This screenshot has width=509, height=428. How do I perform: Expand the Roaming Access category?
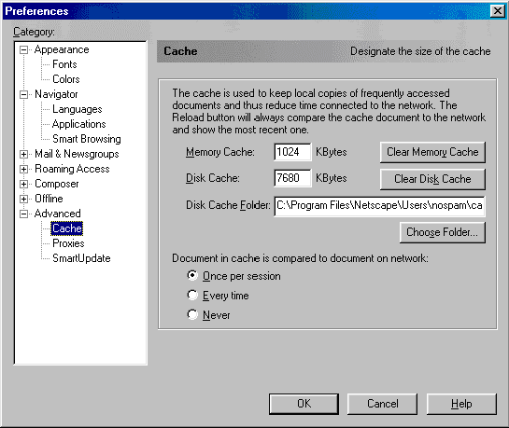tap(23, 169)
